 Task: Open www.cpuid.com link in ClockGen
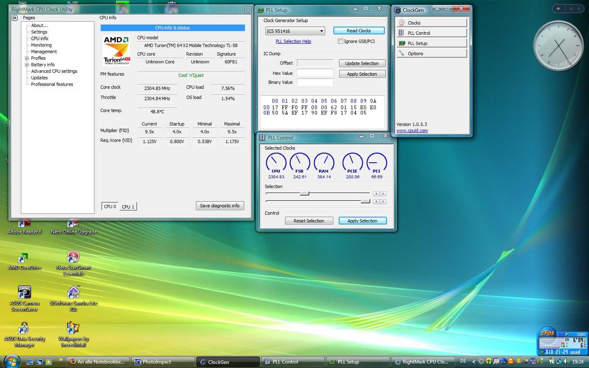[412, 131]
